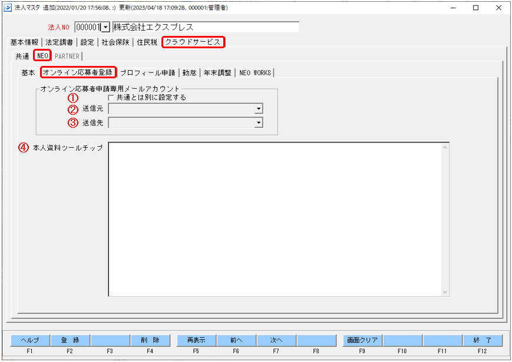Maximize the 法人マスタ window

[475, 8]
